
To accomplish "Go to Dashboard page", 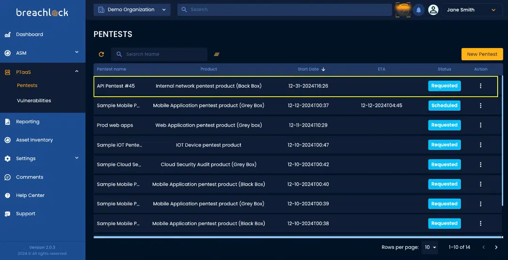I will point(30,34).
